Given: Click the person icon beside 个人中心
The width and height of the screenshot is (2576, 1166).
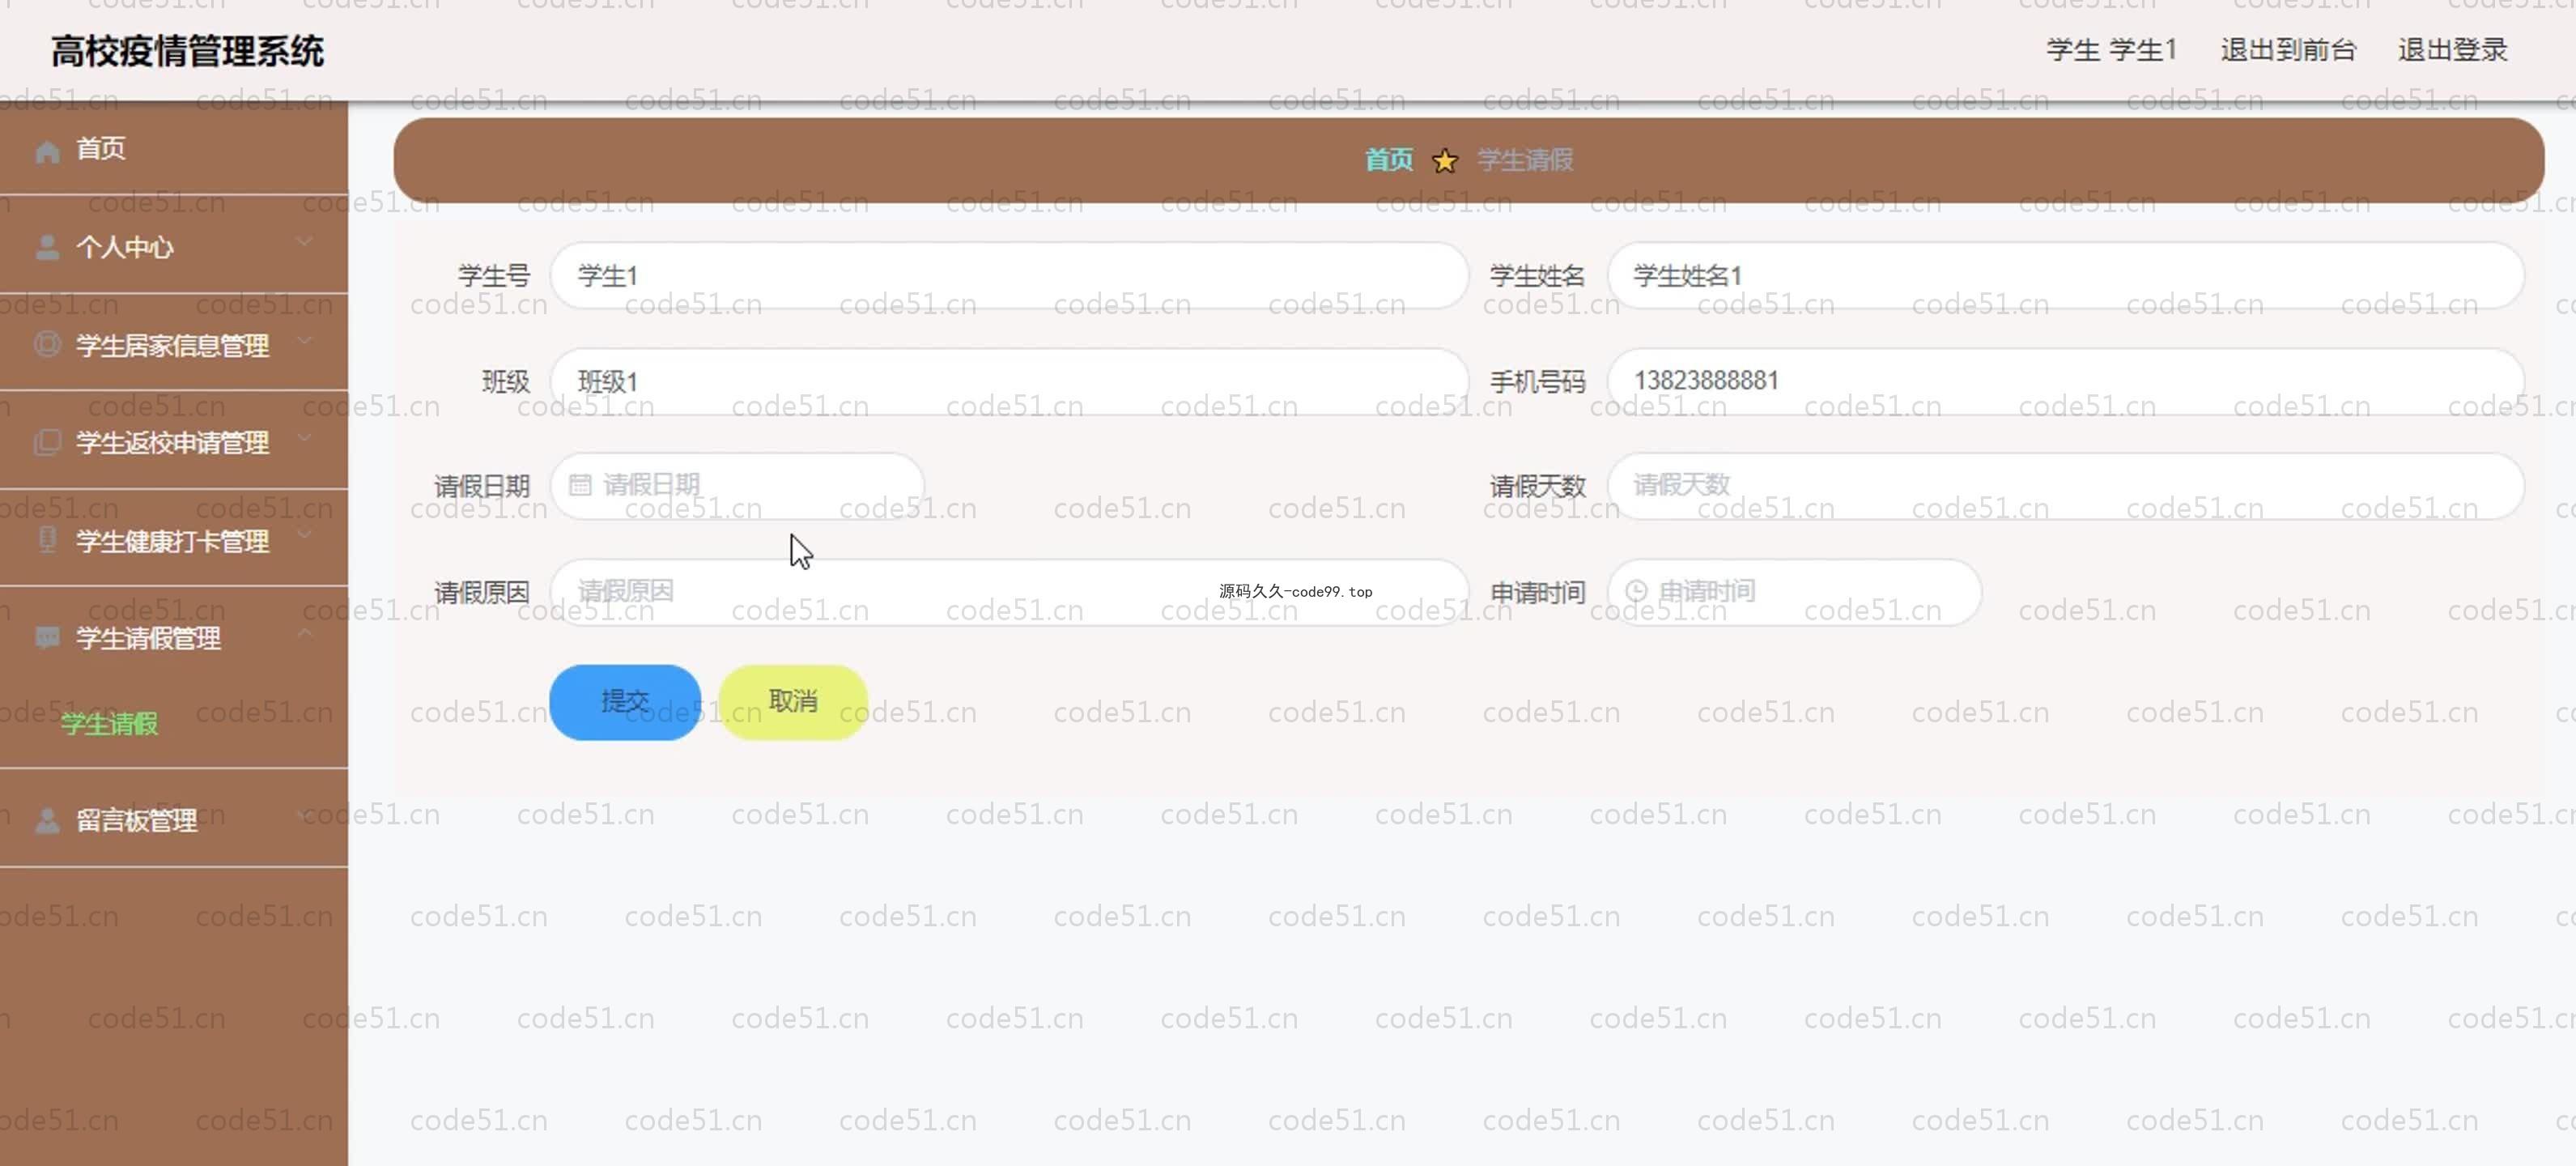Looking at the screenshot, I should coord(47,247).
